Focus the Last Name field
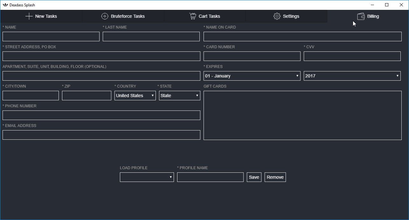 (151, 37)
